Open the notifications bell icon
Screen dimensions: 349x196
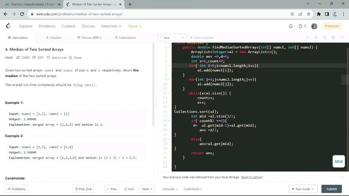[291, 26]
